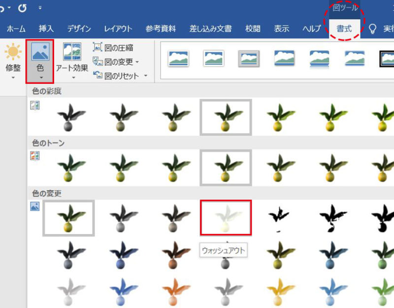Open the 差し込み文書 tab
The image size is (394, 308).
point(211,29)
